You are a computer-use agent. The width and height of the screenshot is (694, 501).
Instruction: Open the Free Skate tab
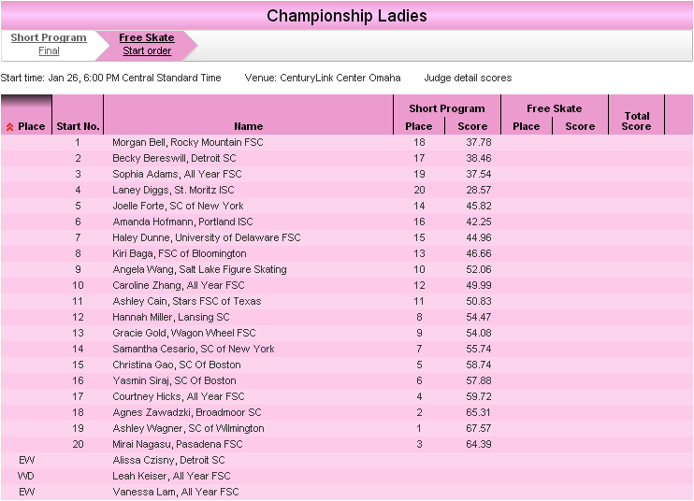tap(147, 37)
